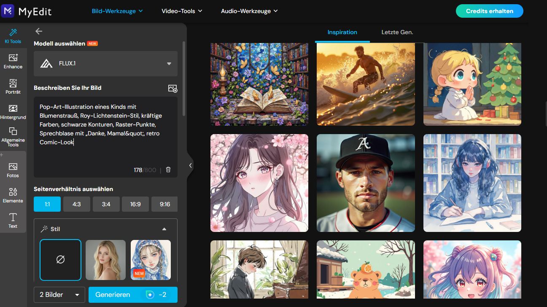Viewport: 547px width, 307px height.
Task: Open the Fotos panel
Action: pyautogui.click(x=13, y=170)
